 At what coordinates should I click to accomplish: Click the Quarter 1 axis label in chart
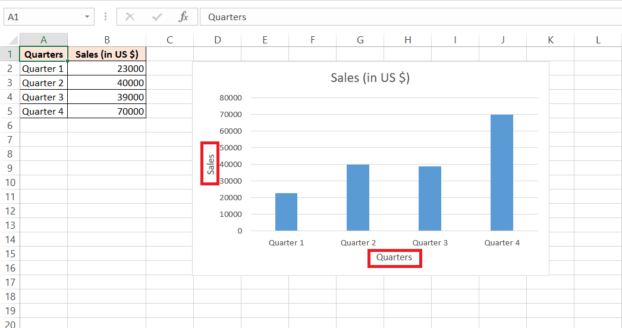286,242
